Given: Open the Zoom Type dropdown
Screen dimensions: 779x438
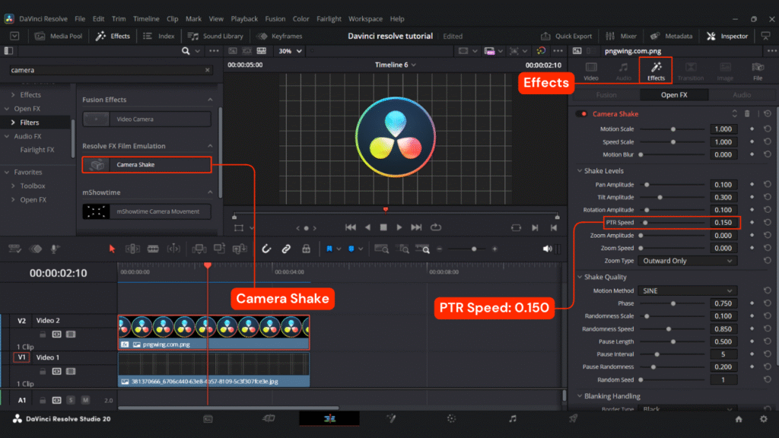Looking at the screenshot, I should [x=688, y=261].
